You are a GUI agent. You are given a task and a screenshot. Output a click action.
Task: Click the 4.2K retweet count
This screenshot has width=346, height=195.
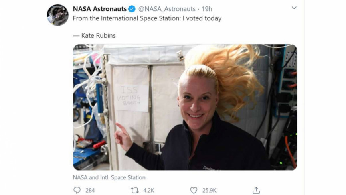[x=148, y=190]
